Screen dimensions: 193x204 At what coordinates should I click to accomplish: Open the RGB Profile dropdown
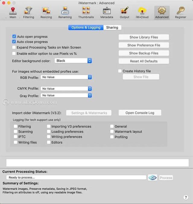click(66, 77)
